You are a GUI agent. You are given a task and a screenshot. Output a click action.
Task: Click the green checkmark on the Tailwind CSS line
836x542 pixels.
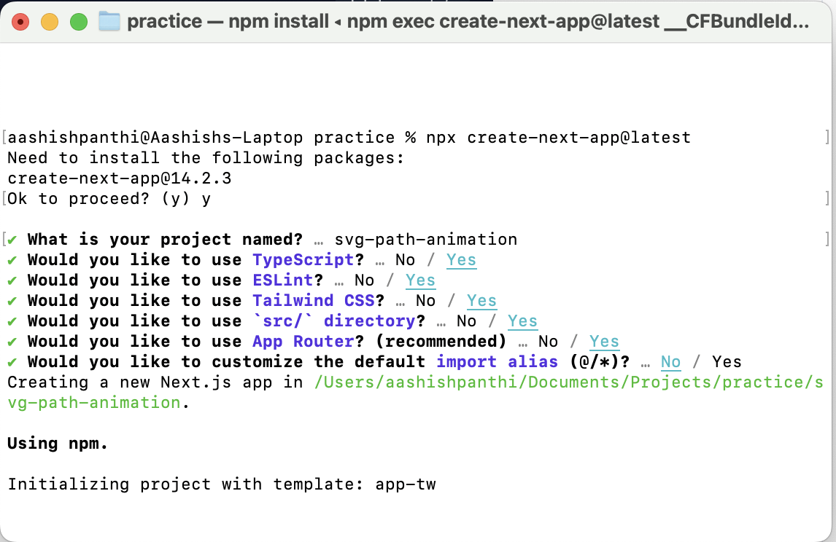12,302
